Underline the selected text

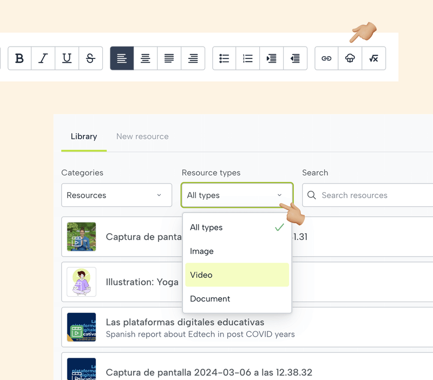[67, 58]
